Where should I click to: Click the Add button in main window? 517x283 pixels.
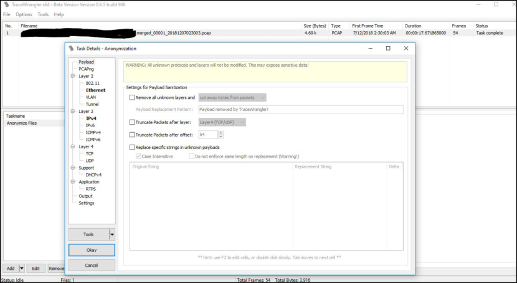tap(11, 269)
